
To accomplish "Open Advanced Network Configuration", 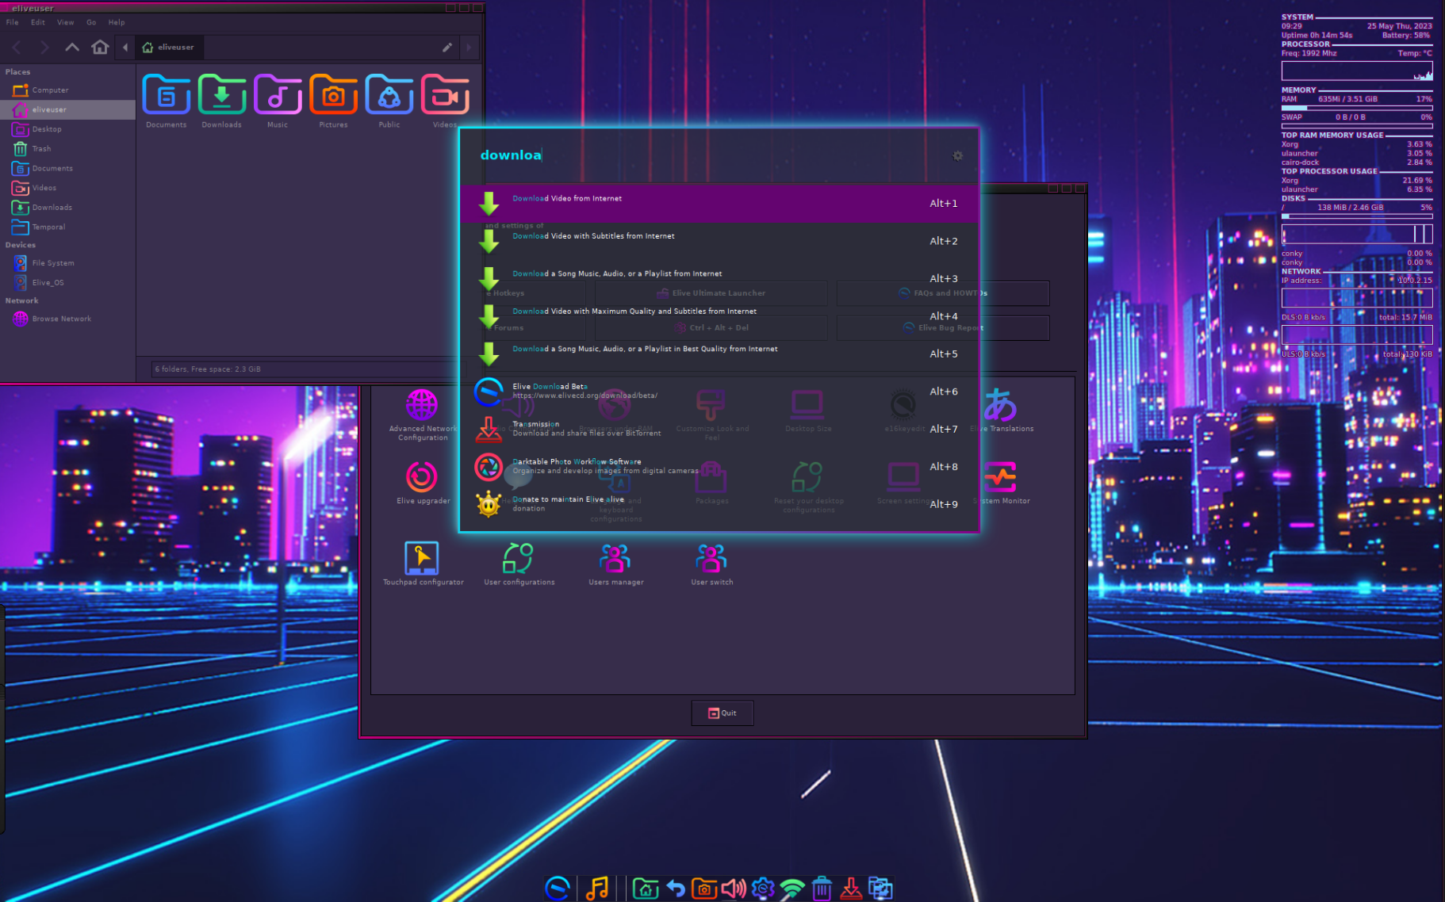I will tap(423, 415).
